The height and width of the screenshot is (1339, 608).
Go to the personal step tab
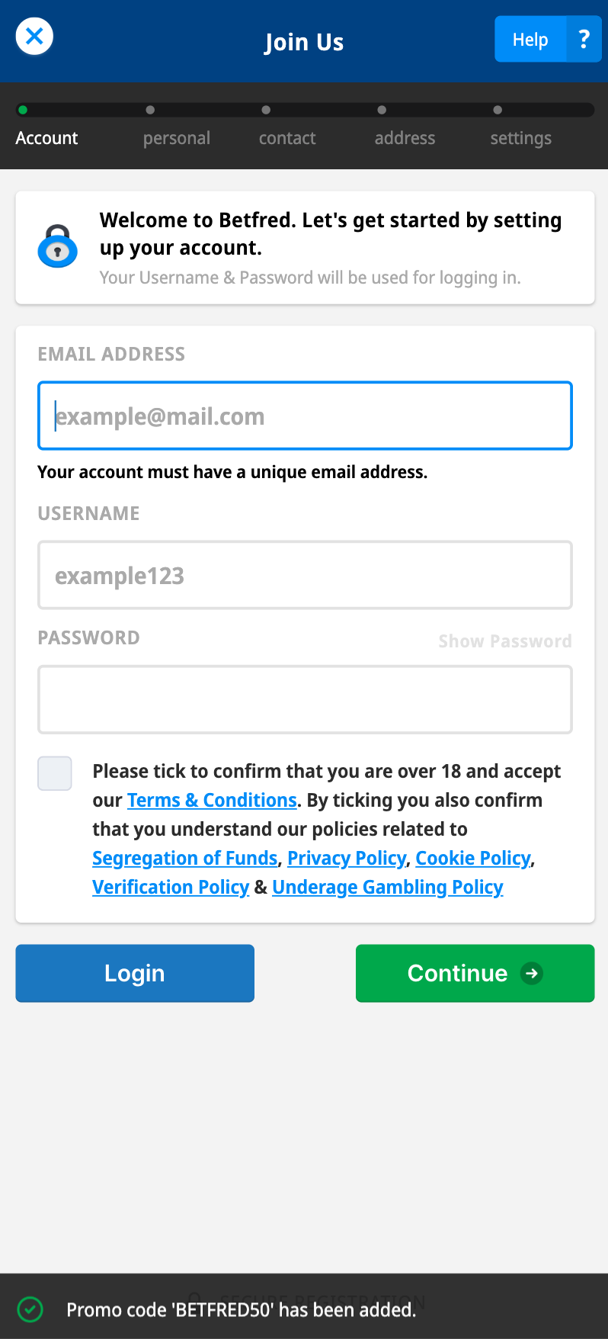(177, 138)
